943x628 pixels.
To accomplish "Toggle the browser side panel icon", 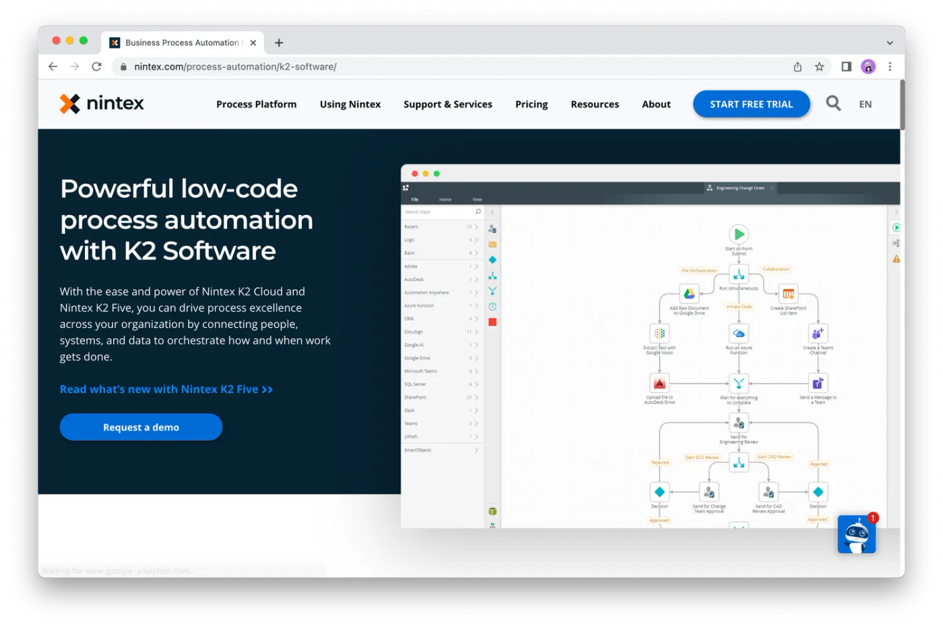I will (846, 67).
